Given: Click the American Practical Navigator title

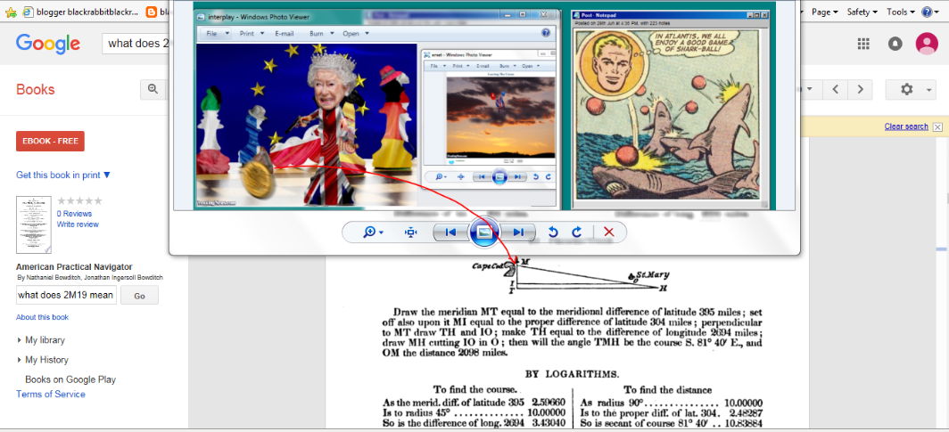Looking at the screenshot, I should [x=74, y=267].
